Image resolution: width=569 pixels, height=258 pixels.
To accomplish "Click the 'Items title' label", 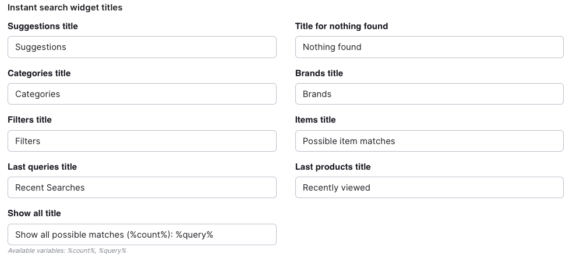I will [x=316, y=120].
